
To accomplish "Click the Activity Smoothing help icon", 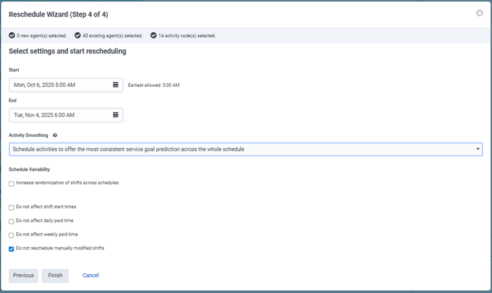I will tap(55, 135).
